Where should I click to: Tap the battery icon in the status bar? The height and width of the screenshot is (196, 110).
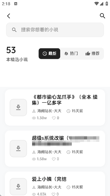pyautogui.click(x=107, y=4)
